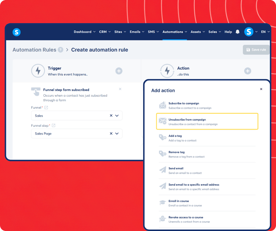The image size is (276, 231).
Task: Choose Revoke access to a course action
Action: pos(207,219)
